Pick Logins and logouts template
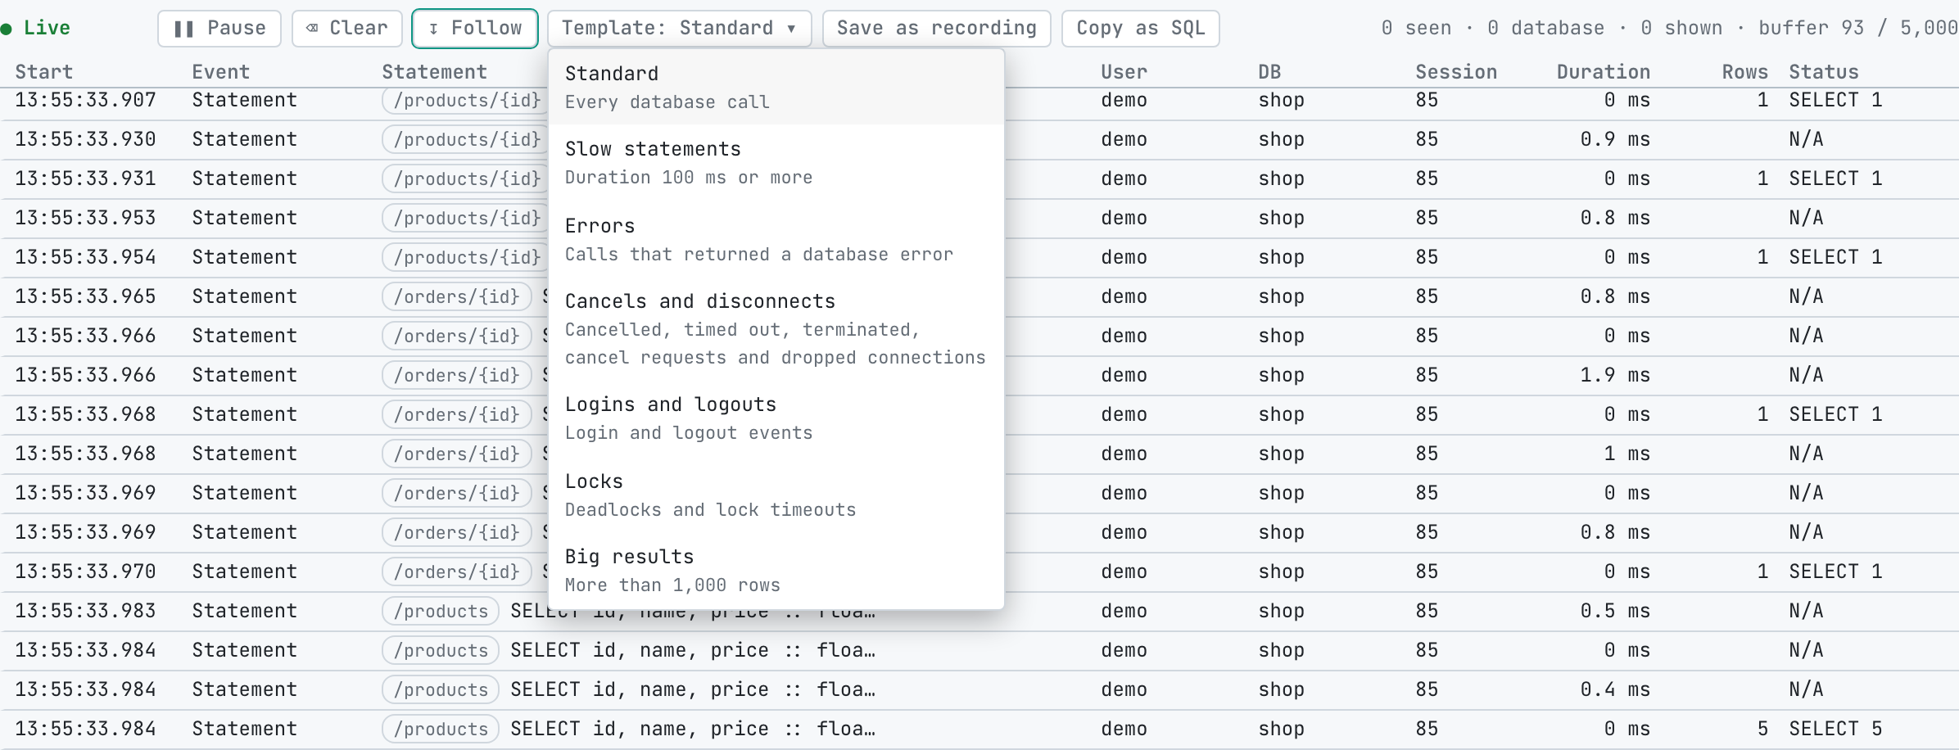Screen dimensions: 1959x750 776,418
